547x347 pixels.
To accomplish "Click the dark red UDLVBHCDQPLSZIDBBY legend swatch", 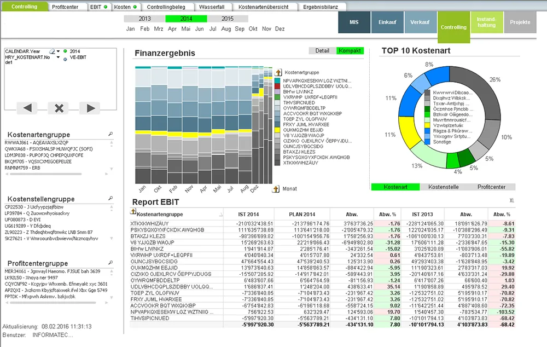I will pos(277,86).
